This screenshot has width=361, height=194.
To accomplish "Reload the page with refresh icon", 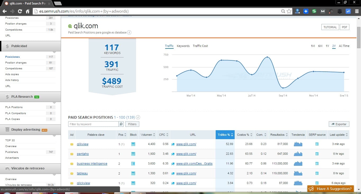I will pyautogui.click(x=20, y=11).
